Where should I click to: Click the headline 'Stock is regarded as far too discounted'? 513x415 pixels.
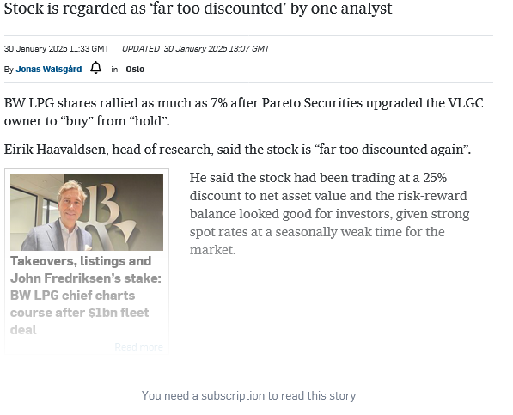[198, 9]
